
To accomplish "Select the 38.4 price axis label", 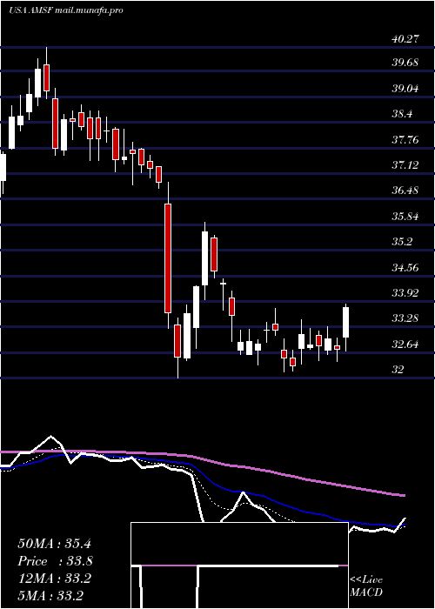I will (x=402, y=114).
